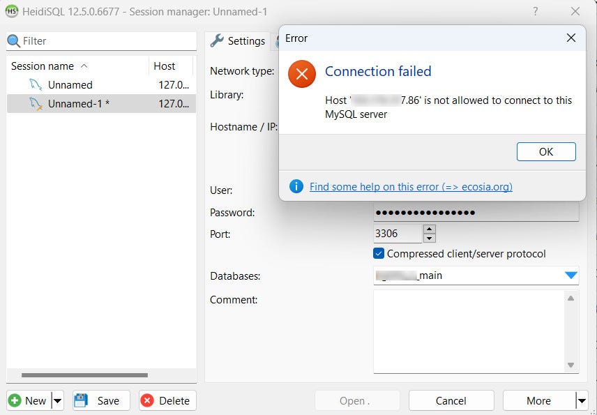Click the dolphin icon beside the Unnamed-1 session
The width and height of the screenshot is (597, 415).
36,104
